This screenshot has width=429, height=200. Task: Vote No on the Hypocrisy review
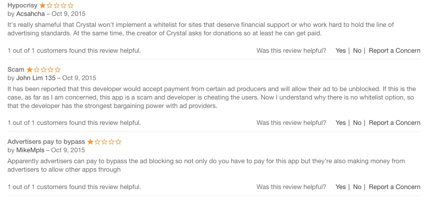(x=357, y=51)
